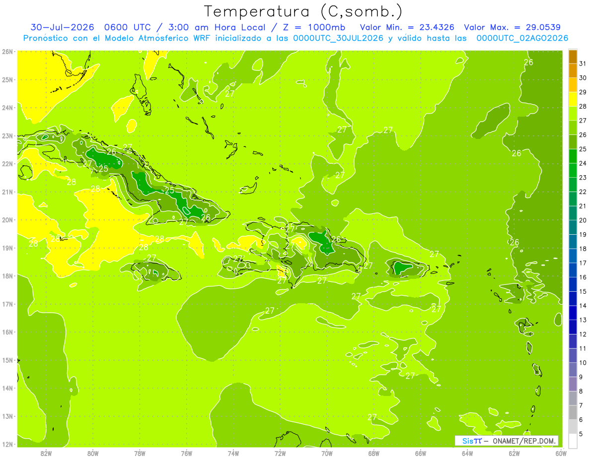Click the longitude axis label "70W"
The width and height of the screenshot is (596, 460).
[x=327, y=453]
